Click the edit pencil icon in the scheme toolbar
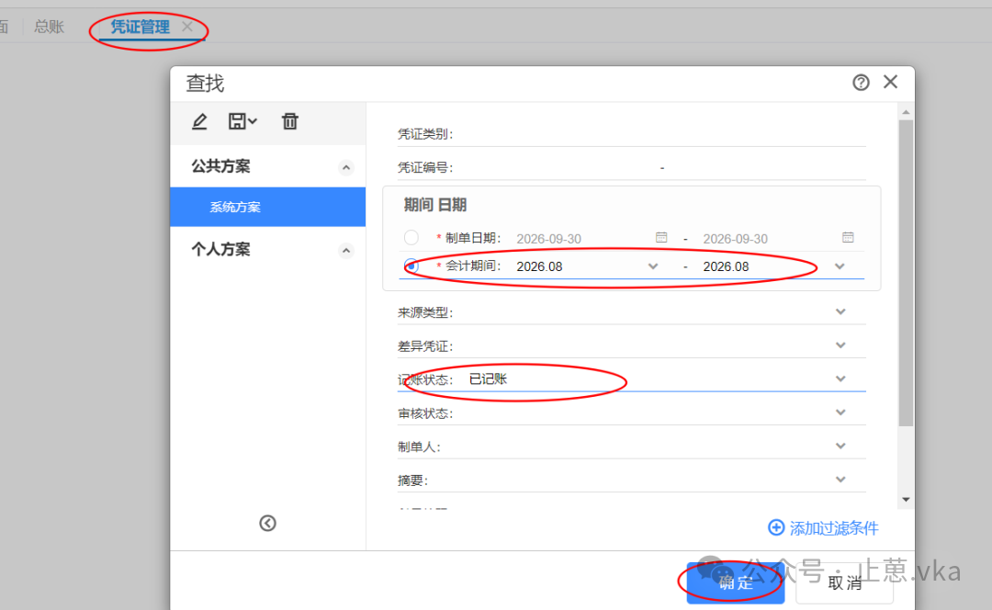The width and height of the screenshot is (992, 610). 199,121
